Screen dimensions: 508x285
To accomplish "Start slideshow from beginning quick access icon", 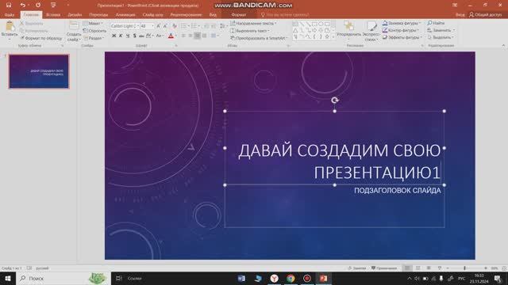I will 53,6.
